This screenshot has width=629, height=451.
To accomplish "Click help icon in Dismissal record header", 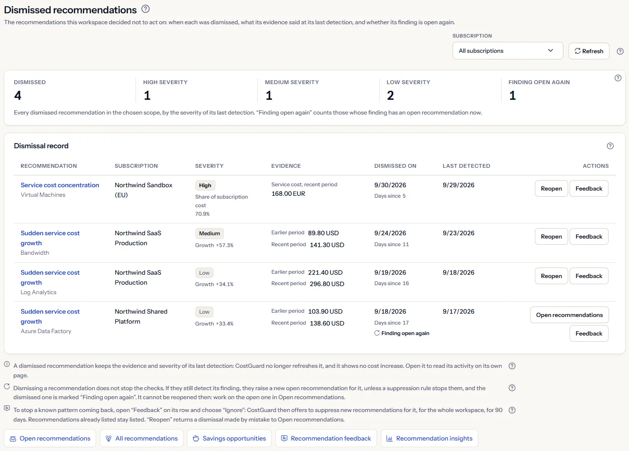I will [610, 146].
